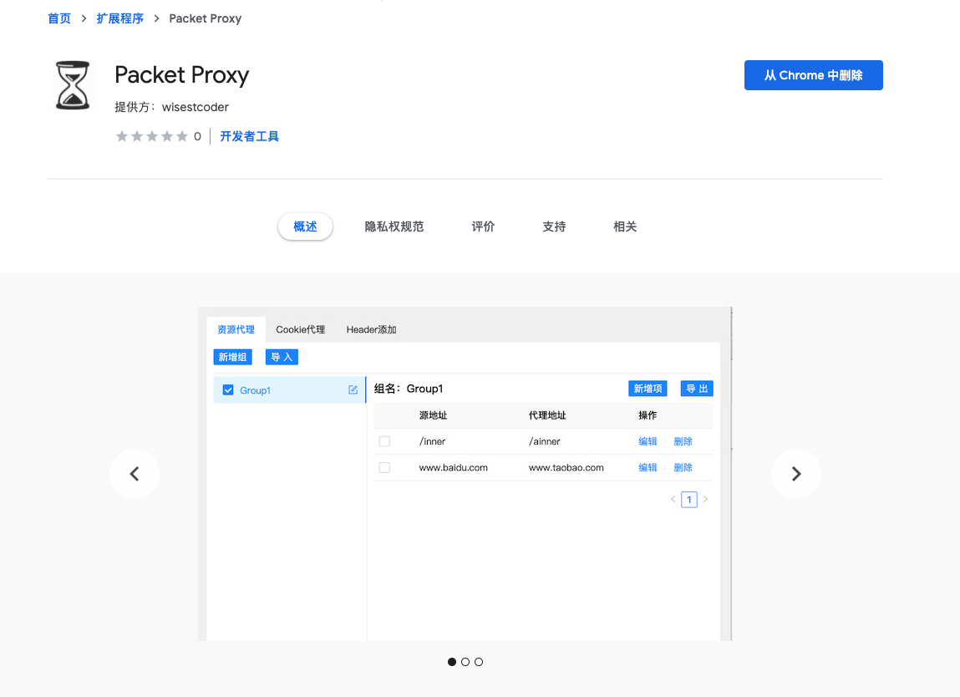Click the www.taobao.com proxy address cell
960x697 pixels.
(566, 467)
